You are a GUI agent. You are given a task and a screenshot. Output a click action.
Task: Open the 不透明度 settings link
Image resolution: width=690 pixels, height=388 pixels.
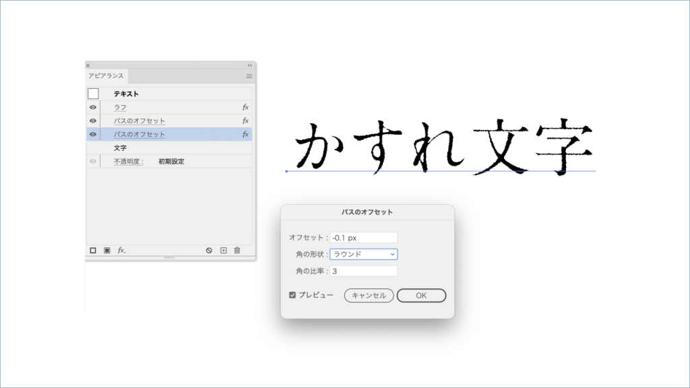129,162
